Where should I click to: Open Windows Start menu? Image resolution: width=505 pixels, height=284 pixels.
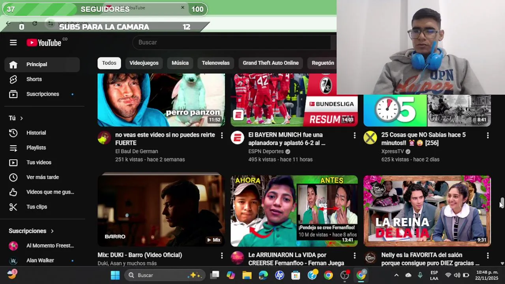[x=115, y=275]
